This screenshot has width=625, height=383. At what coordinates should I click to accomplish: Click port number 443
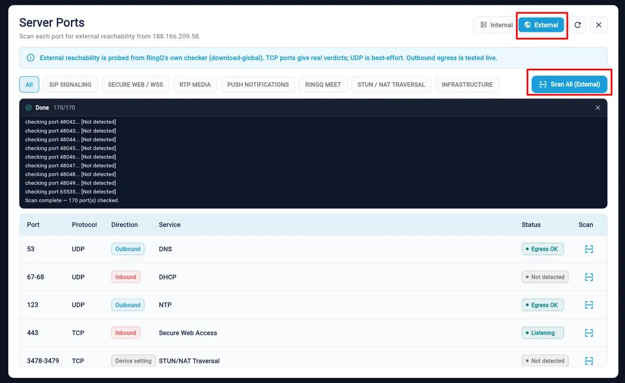coord(32,333)
